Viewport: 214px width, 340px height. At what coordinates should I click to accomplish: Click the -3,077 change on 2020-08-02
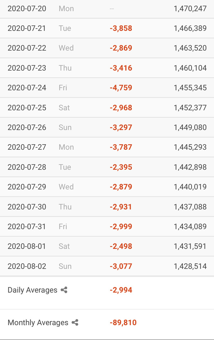point(121,266)
